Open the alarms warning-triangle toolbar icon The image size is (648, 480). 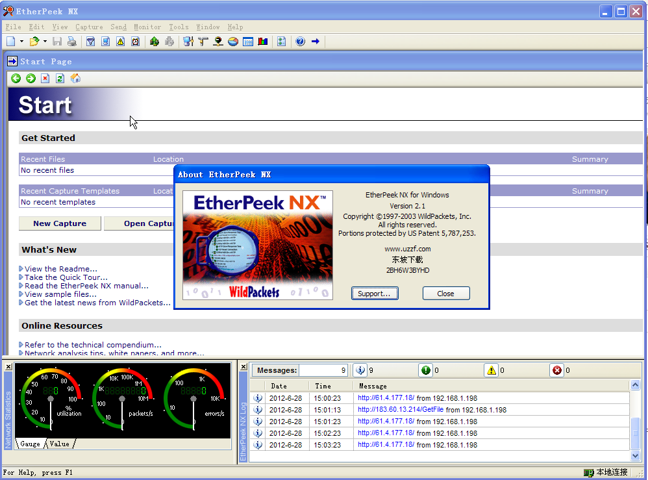coord(120,42)
